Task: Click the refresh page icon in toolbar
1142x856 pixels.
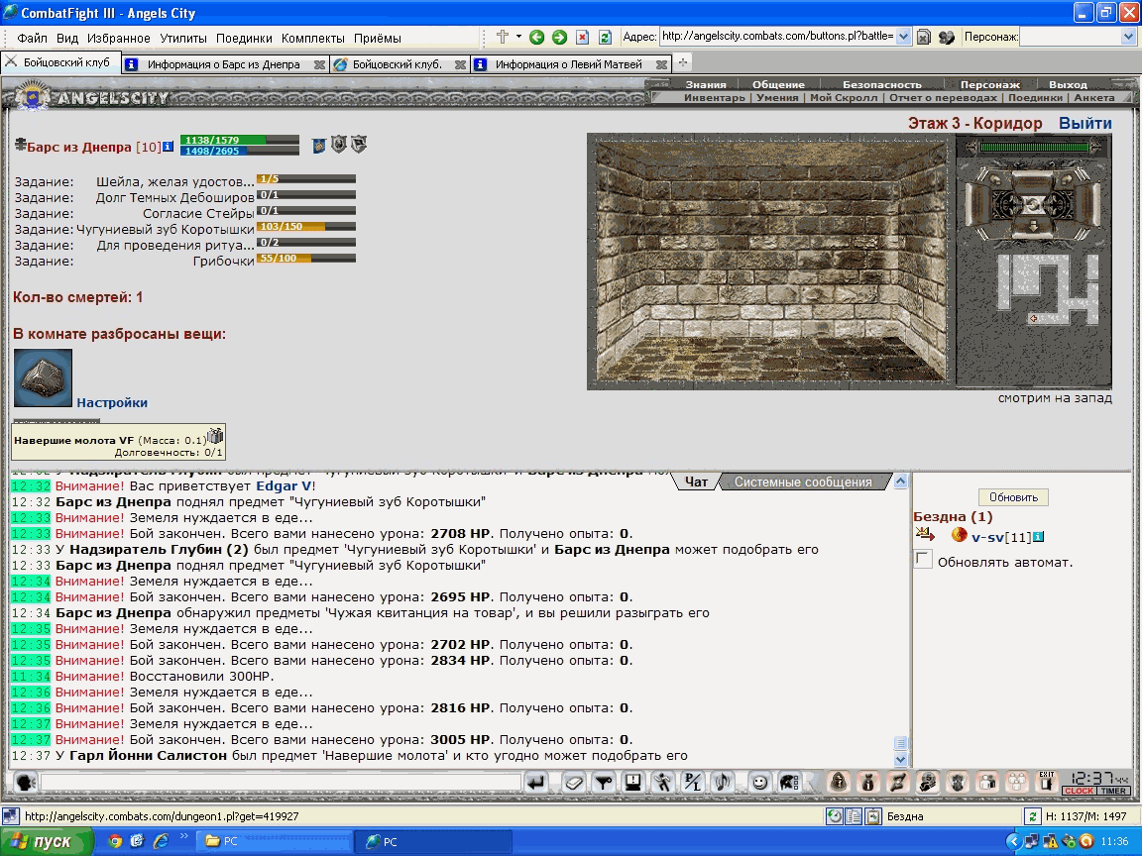Action: pyautogui.click(x=605, y=37)
